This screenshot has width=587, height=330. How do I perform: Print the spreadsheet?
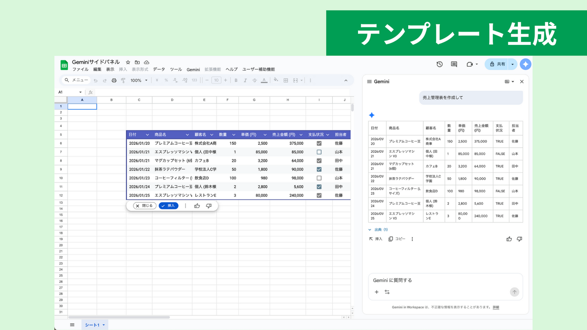pyautogui.click(x=114, y=80)
